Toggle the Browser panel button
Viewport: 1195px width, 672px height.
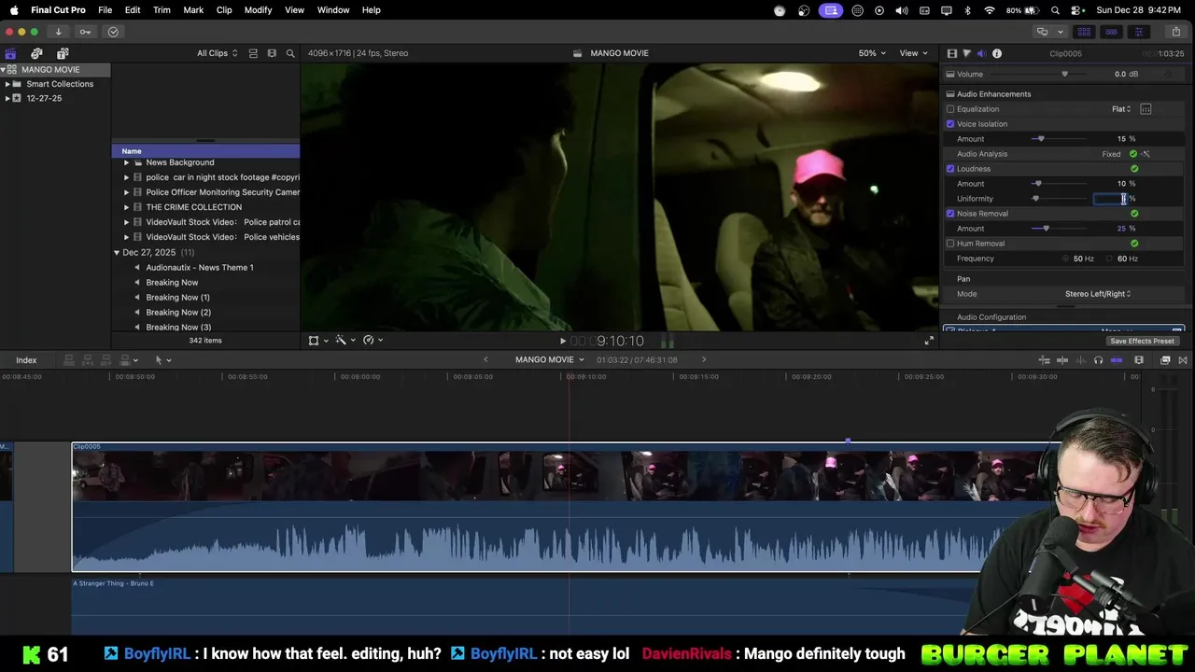(x=1084, y=32)
